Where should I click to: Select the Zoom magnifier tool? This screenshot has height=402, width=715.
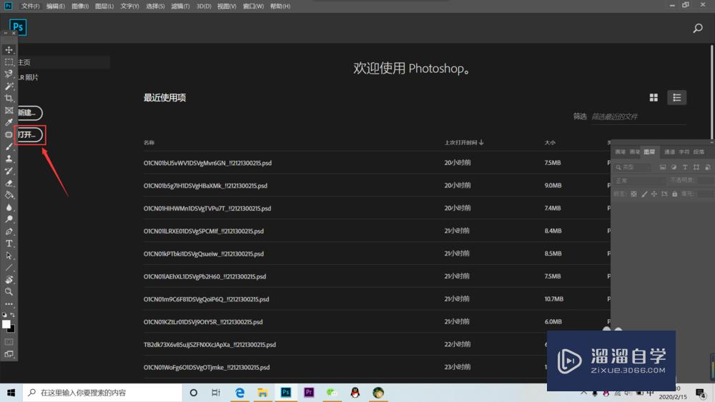pyautogui.click(x=9, y=292)
